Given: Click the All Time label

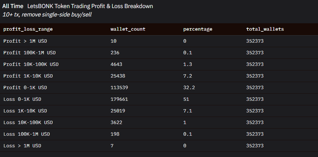Looking at the screenshot, I should (13, 6).
